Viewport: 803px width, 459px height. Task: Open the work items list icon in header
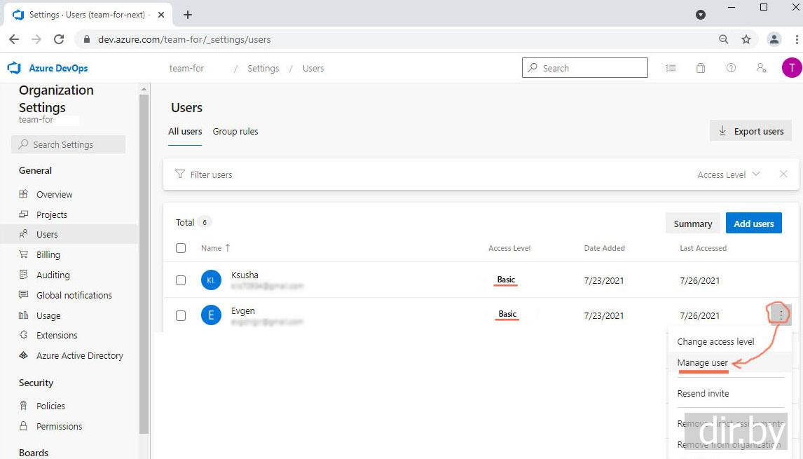(x=671, y=68)
